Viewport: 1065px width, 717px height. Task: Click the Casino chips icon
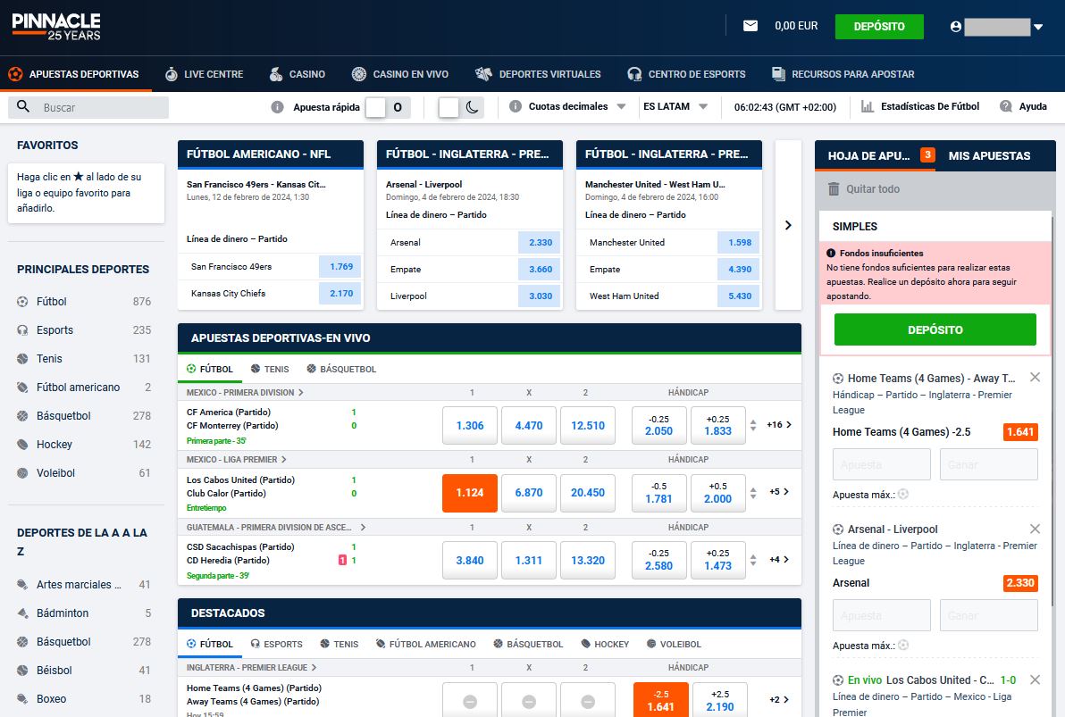pos(276,74)
